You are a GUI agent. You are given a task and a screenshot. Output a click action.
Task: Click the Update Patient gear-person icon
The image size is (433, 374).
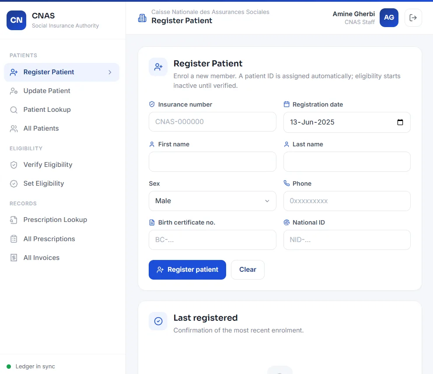[14, 91]
